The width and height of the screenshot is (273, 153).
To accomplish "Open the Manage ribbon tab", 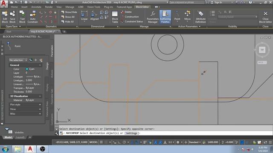I will tap(70, 7).
